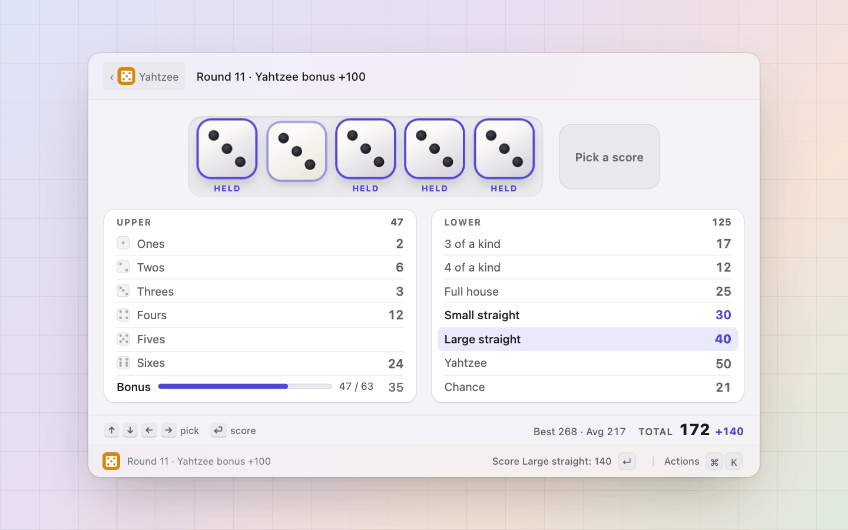Click the Fives die face icon

123,339
